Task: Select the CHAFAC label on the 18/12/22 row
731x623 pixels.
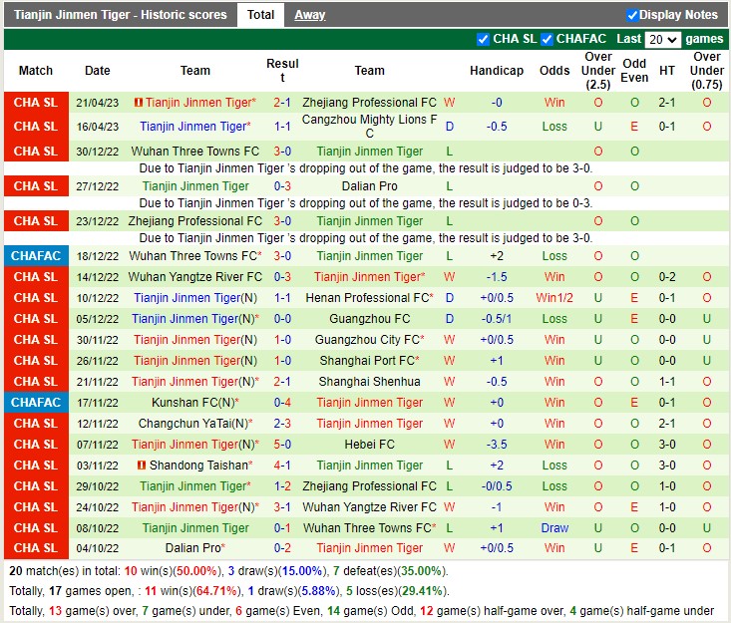Action: pos(36,256)
